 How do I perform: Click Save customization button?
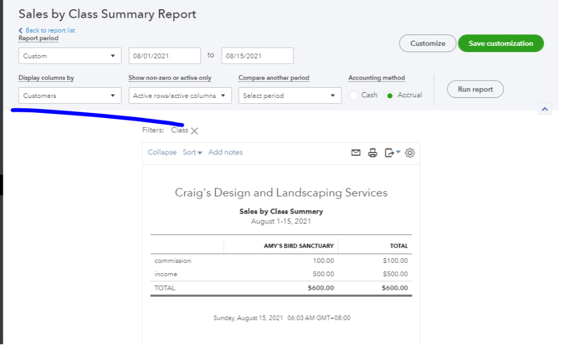pos(501,44)
